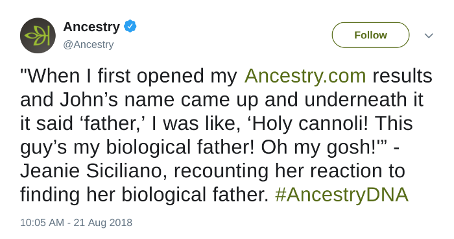454x239 pixels.
Task: Click the words 'guy's my biological father!'
Action: pos(137,147)
